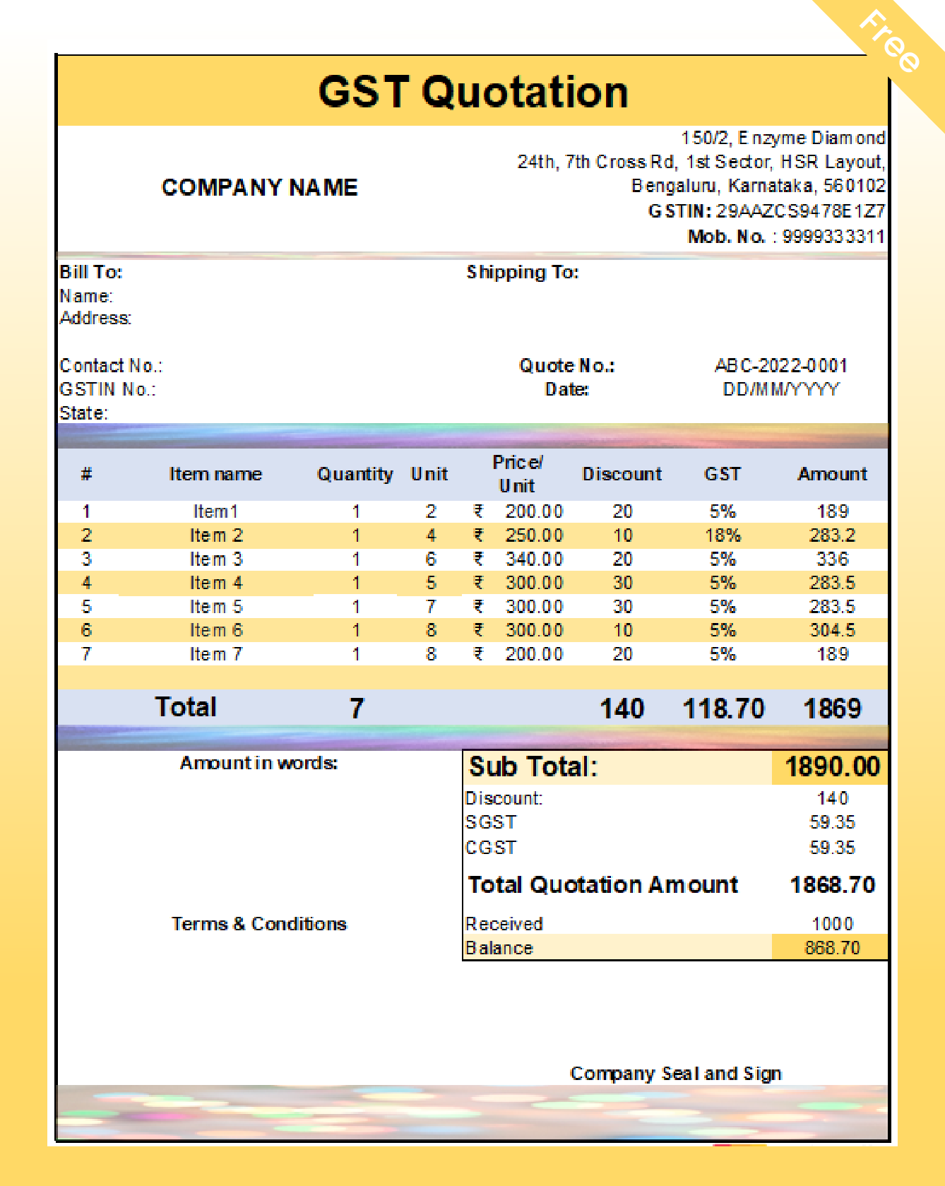This screenshot has width=945, height=1186.
Task: Click the total discount value 140 in Total row
Action: [622, 708]
